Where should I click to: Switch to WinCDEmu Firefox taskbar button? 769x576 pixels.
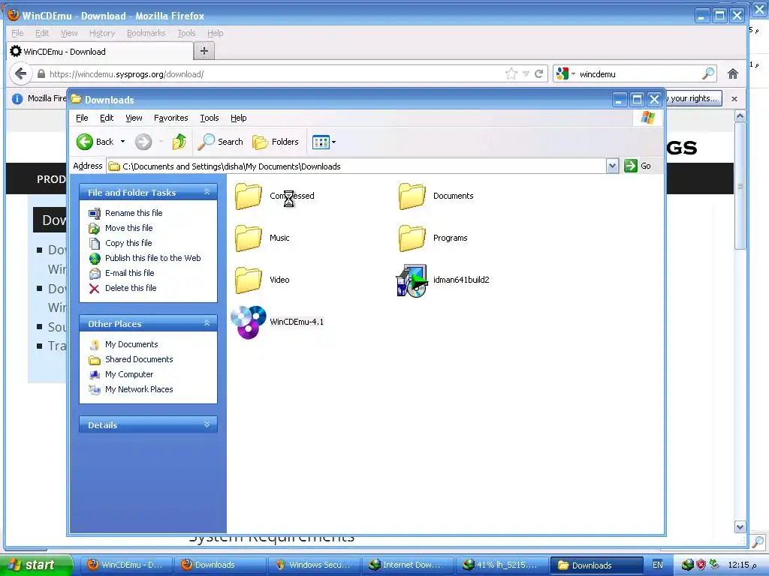tap(126, 565)
